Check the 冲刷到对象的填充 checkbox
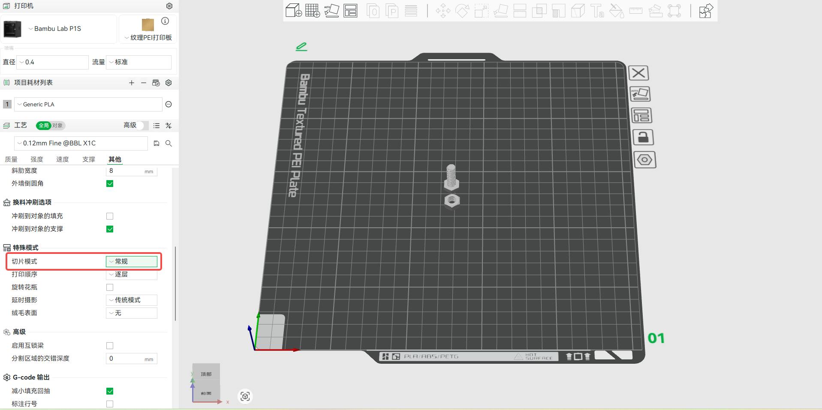822x410 pixels. (x=110, y=216)
